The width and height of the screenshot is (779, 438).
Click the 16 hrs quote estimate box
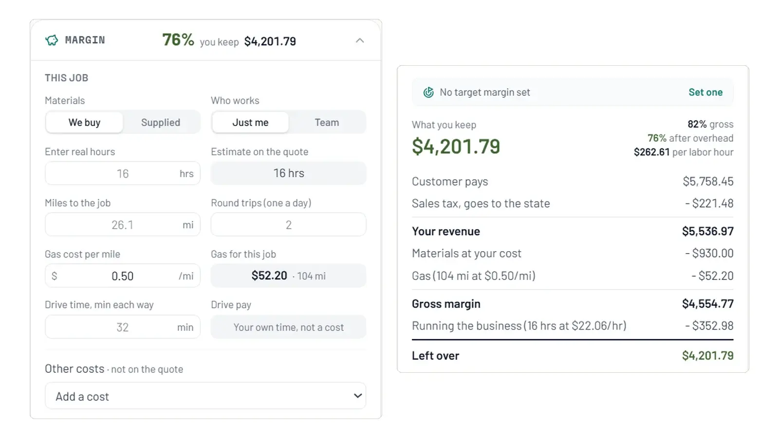pyautogui.click(x=288, y=173)
